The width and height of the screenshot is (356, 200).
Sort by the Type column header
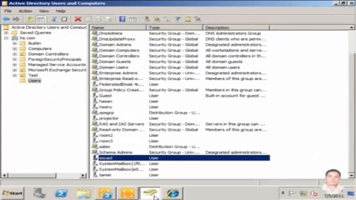click(x=175, y=27)
